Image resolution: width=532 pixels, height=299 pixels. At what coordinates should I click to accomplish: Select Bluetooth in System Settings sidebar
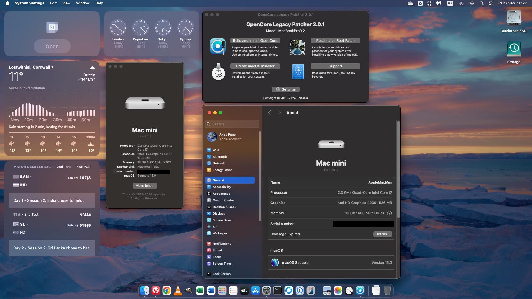tap(230, 157)
